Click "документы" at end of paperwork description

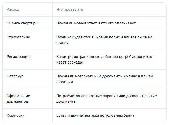pos(66,101)
